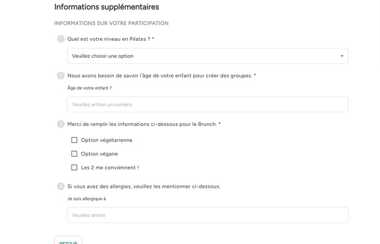
Task: Click the Âge de votre enfant label
Action: (90, 88)
